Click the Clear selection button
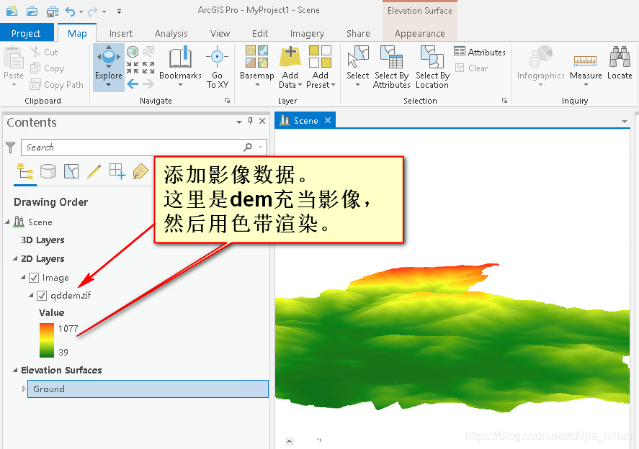The width and height of the screenshot is (639, 449). pyautogui.click(x=475, y=68)
